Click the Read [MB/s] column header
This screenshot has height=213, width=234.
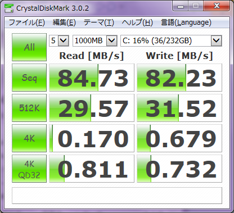coord(92,56)
